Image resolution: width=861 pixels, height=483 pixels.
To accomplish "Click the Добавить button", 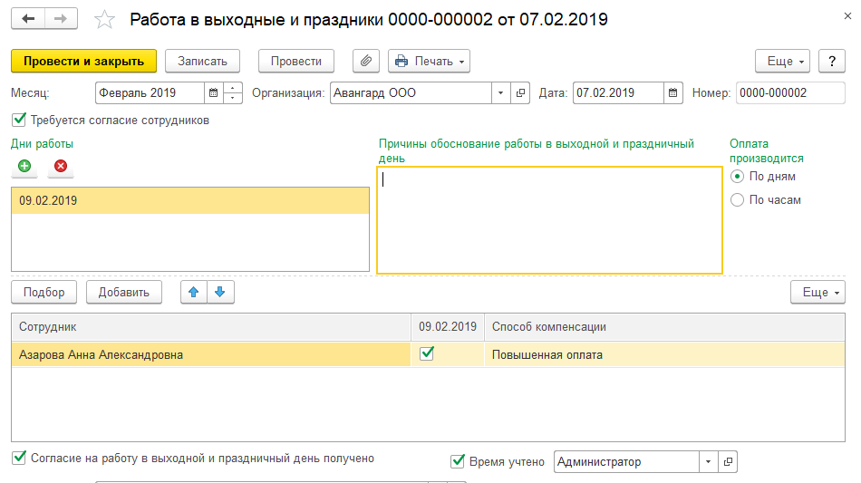I will tap(123, 292).
